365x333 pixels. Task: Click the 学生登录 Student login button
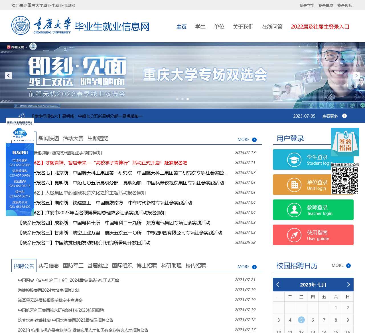click(313, 160)
